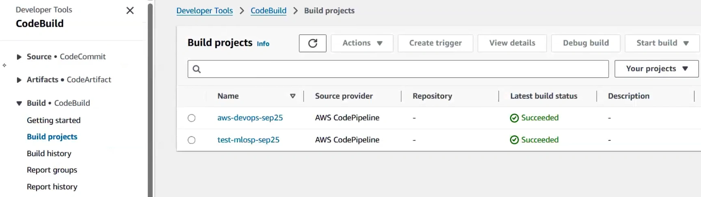Click Succeeded status of aws-devops-sep25
Viewport: 701px width, 197px height.
(540, 118)
